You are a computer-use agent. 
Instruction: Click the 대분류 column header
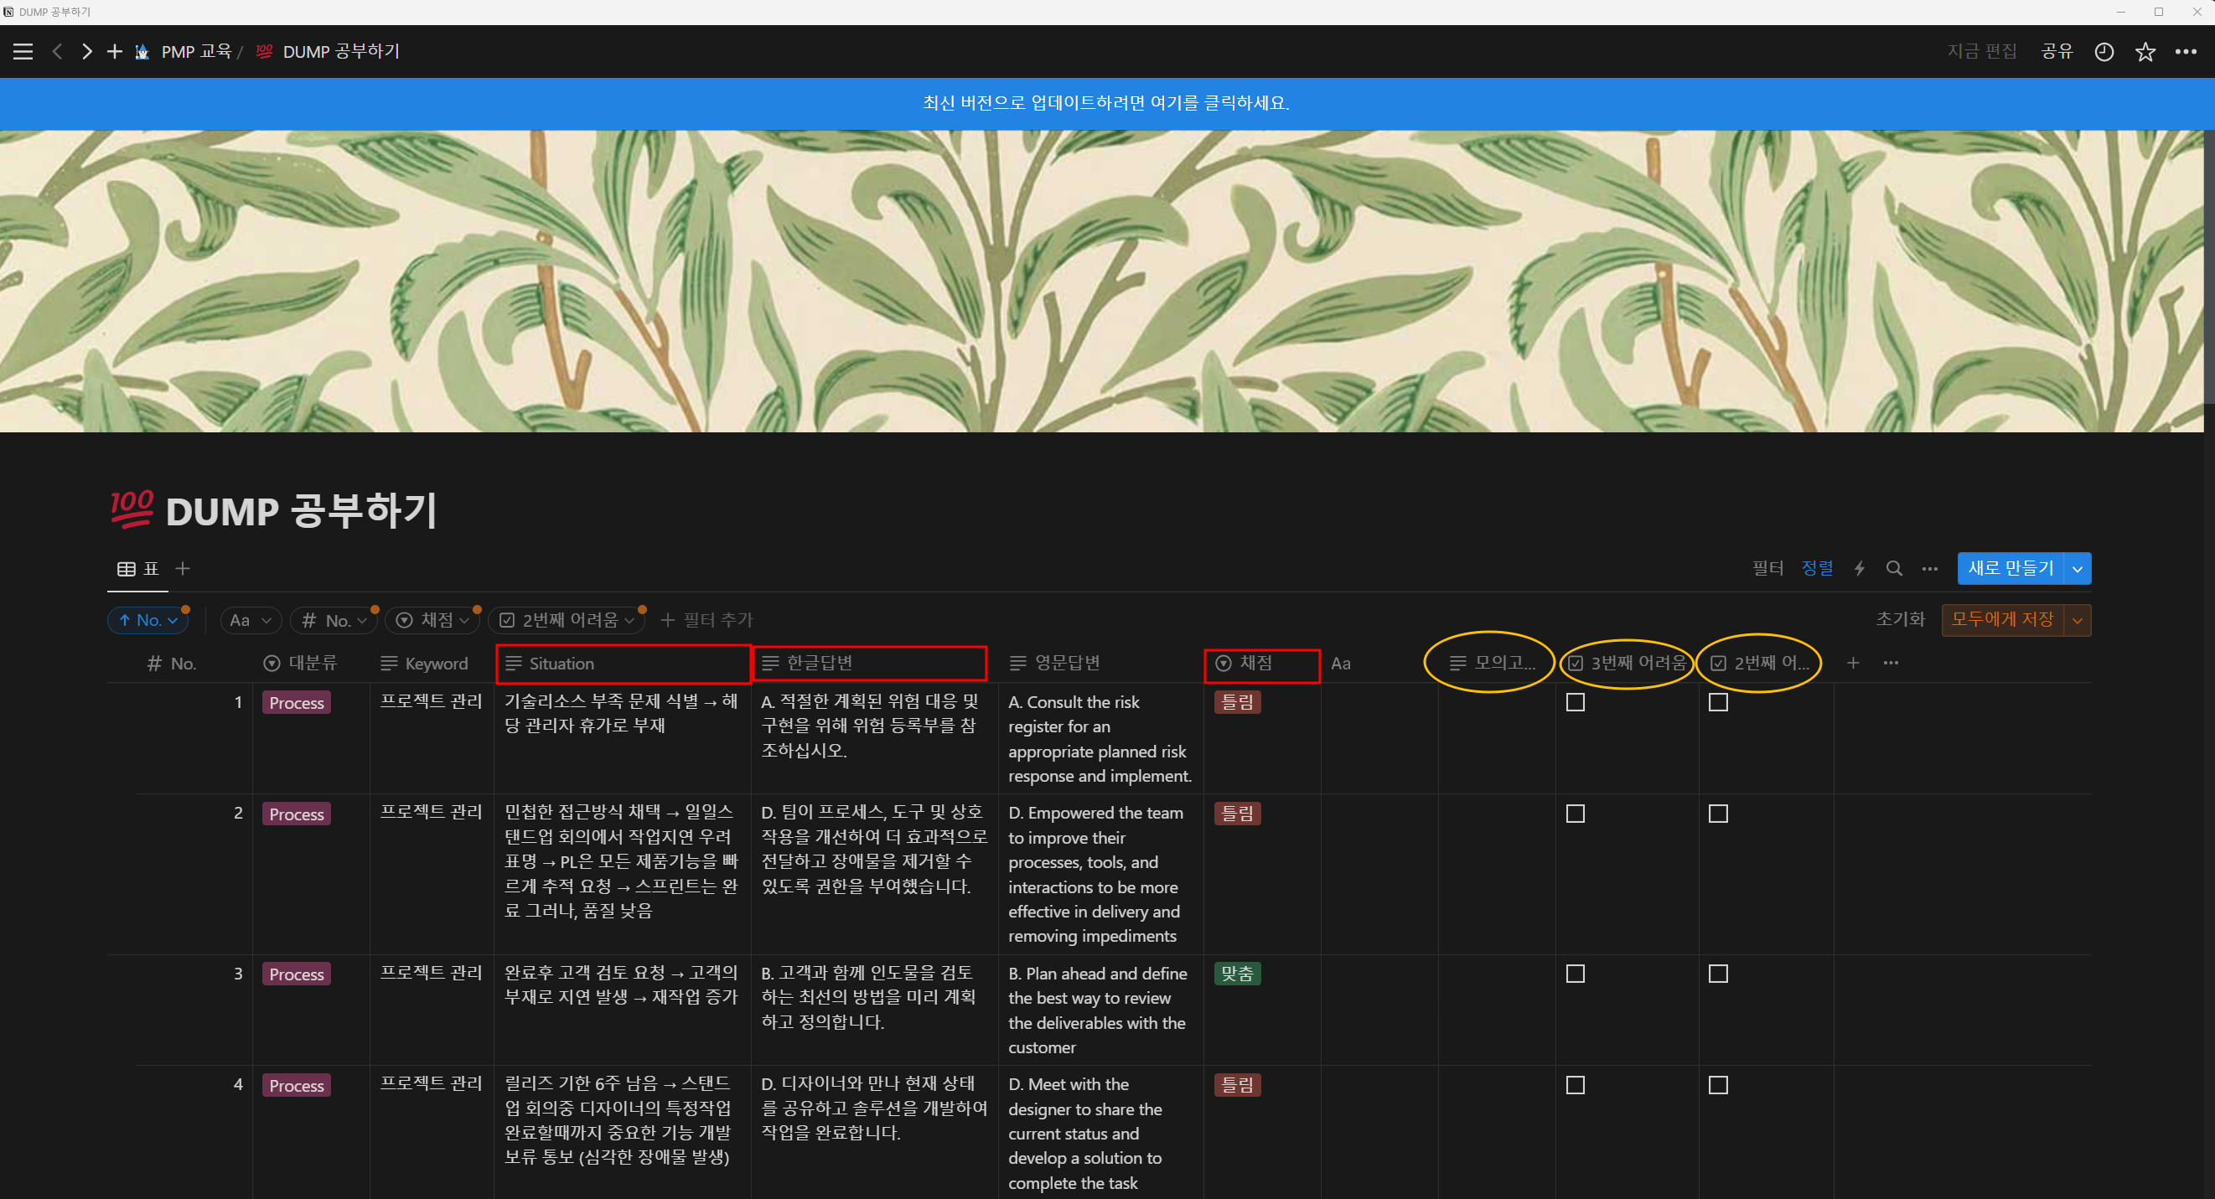click(x=311, y=664)
